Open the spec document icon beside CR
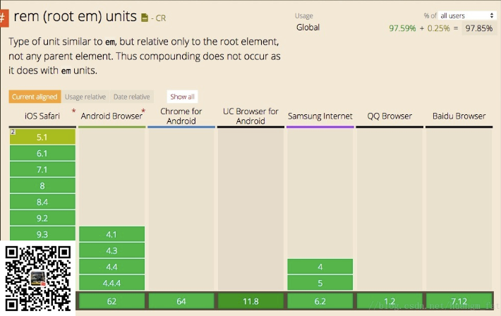 coord(145,18)
